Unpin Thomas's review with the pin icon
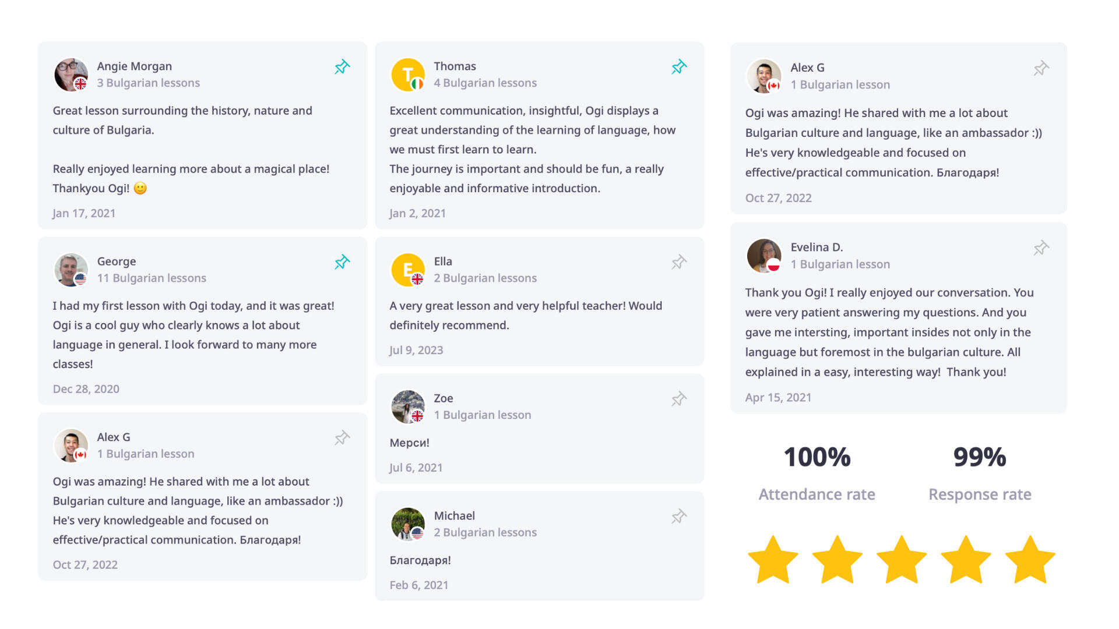 click(x=679, y=67)
